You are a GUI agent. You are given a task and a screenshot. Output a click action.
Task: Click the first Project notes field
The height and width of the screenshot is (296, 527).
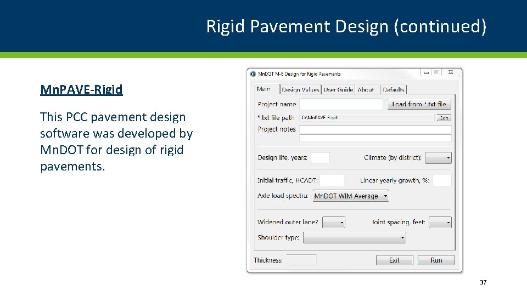[x=375, y=129]
